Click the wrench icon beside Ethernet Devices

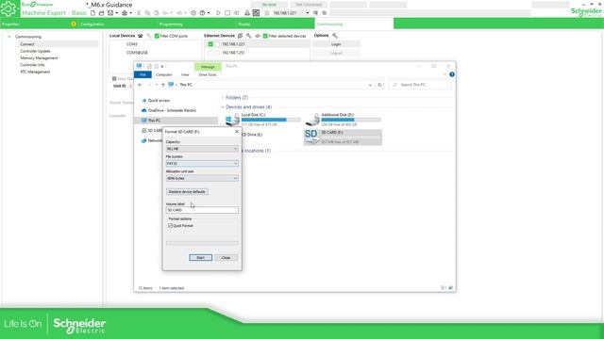[x=249, y=36]
